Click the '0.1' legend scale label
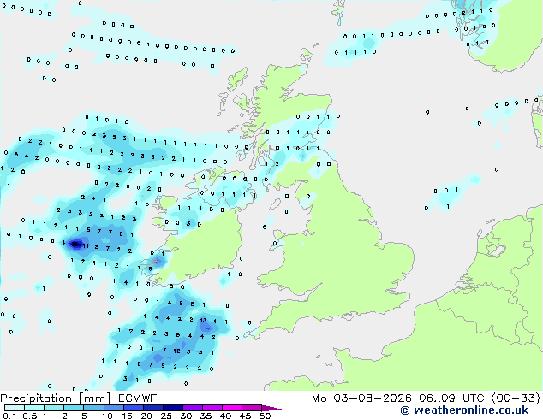 click(9, 416)
